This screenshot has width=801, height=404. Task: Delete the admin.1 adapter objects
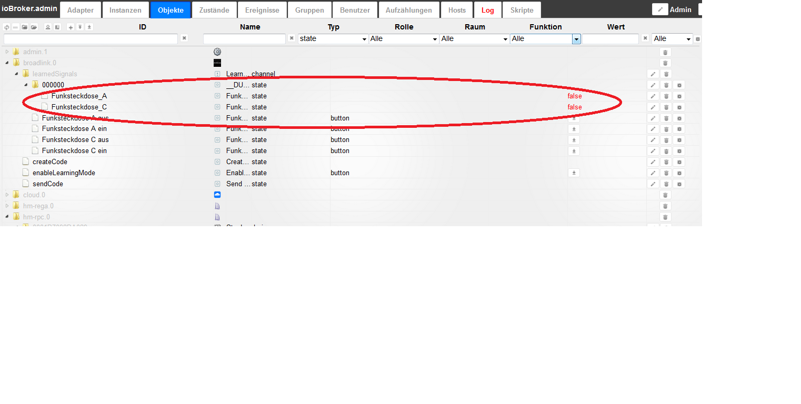[x=666, y=52]
